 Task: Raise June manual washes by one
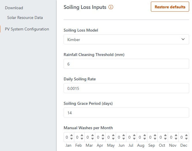pos(124,136)
